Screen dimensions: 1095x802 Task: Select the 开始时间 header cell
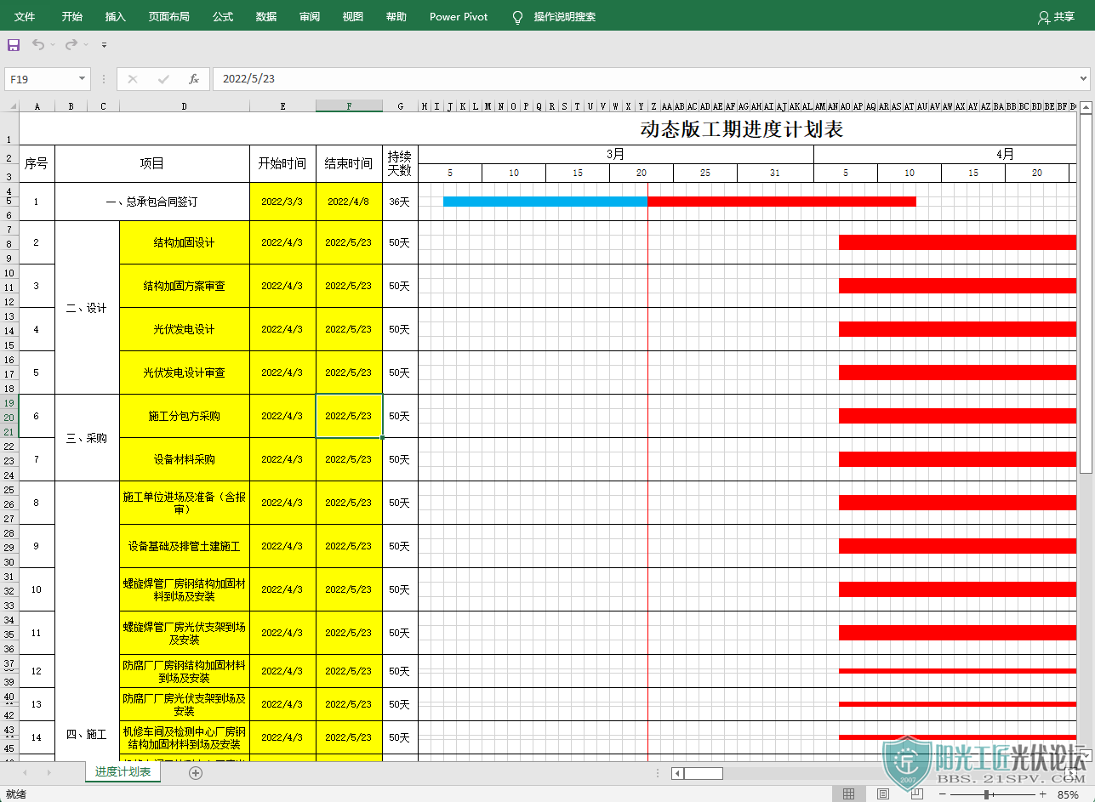point(282,163)
